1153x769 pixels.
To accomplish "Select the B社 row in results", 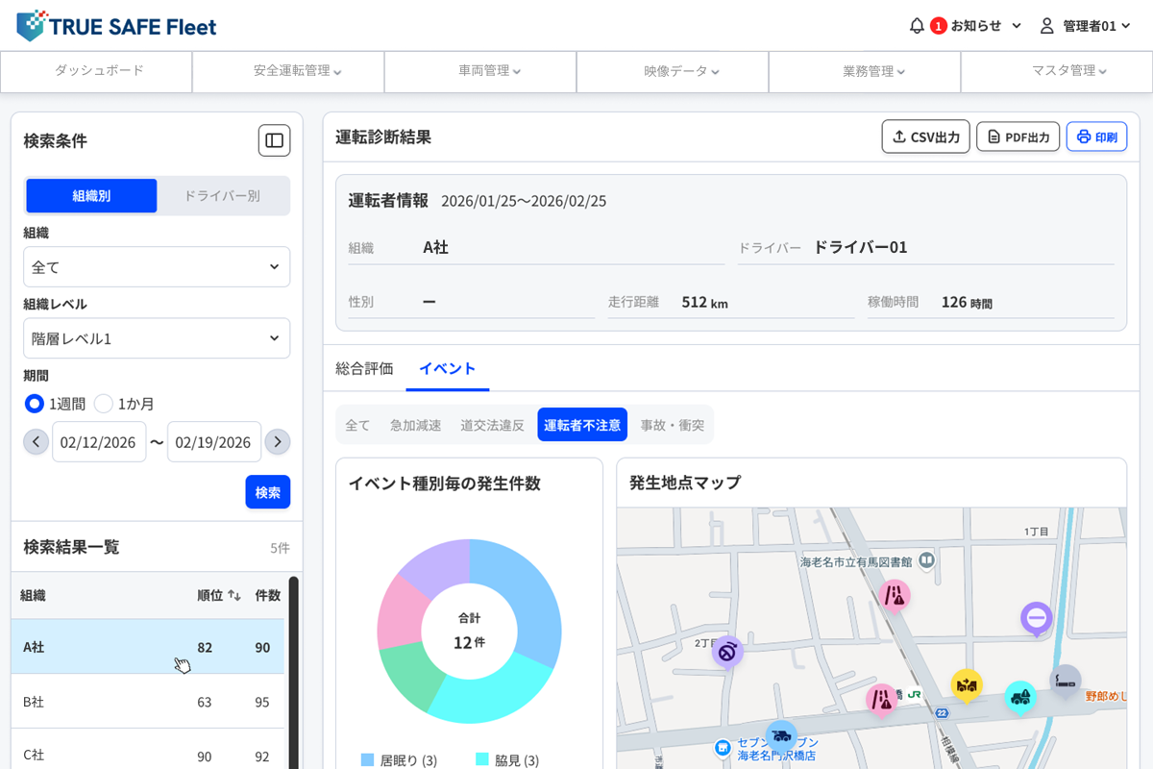I will [x=147, y=702].
